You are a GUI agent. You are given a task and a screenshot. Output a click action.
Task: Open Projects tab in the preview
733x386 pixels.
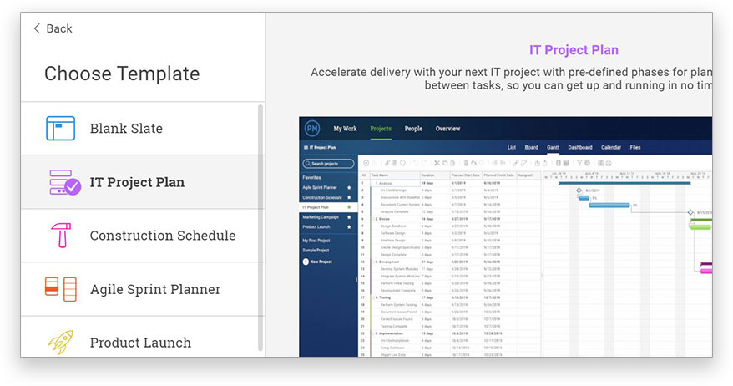tap(381, 128)
